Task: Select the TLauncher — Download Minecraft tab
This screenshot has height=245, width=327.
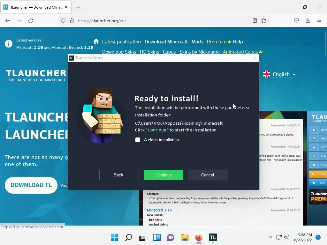Action: pos(36,7)
